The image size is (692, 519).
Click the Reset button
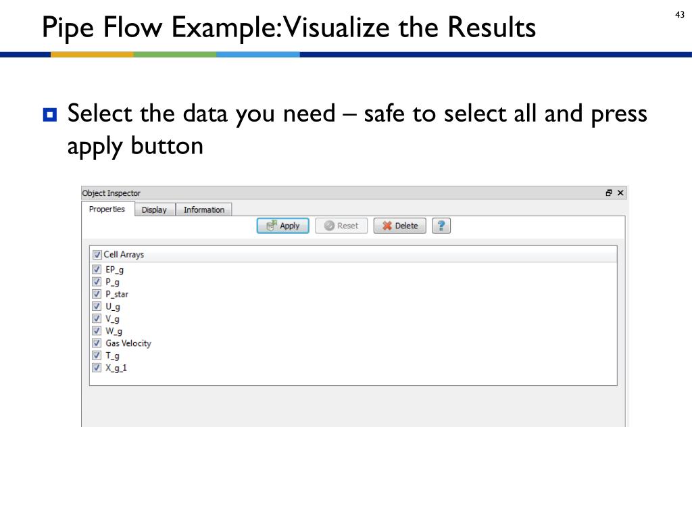pyautogui.click(x=341, y=226)
